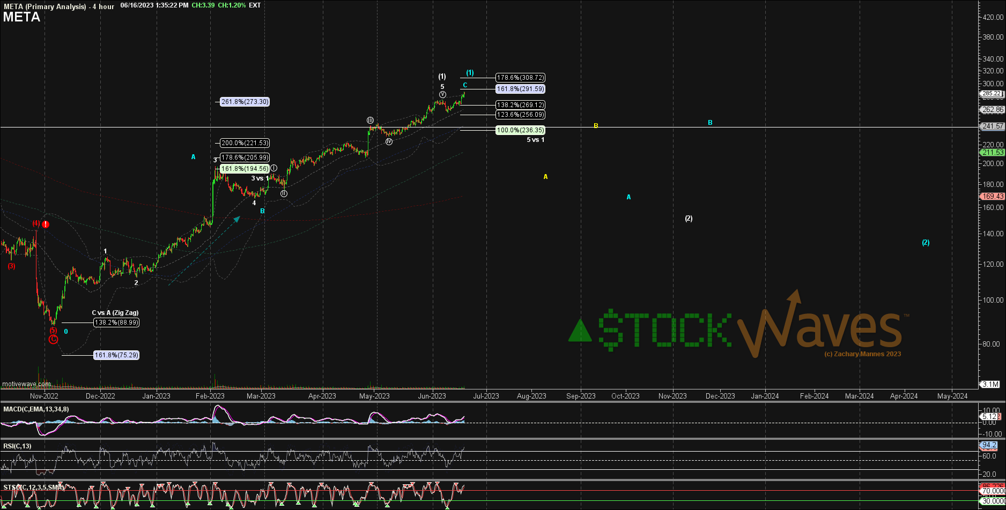Select the red (5) wave label

pyautogui.click(x=53, y=330)
